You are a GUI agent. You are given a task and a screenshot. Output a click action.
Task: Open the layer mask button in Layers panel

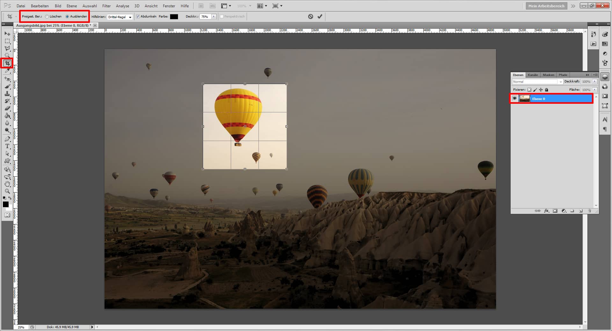point(555,211)
